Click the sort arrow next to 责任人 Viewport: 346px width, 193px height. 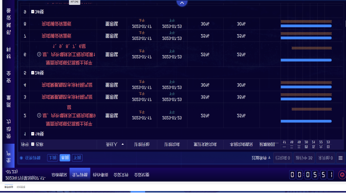tap(123, 144)
